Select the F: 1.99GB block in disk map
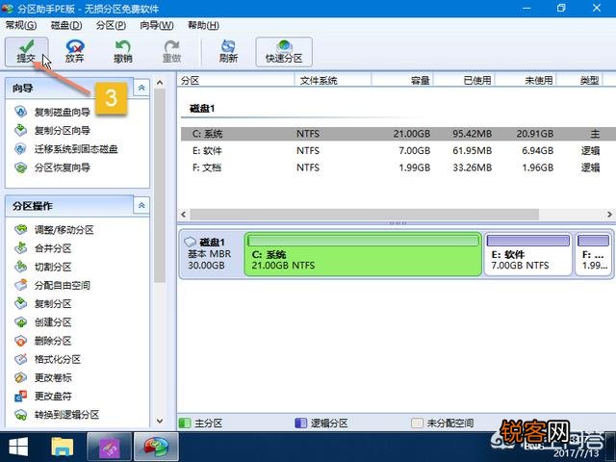Screen dimensions: 616x462 click(x=594, y=254)
